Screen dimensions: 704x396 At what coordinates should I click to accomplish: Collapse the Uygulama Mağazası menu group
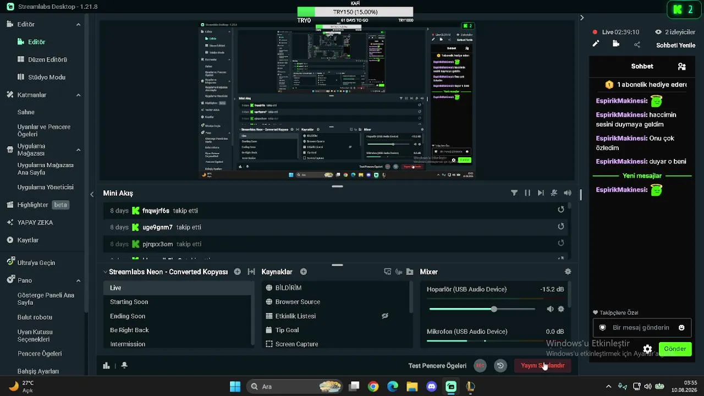78,150
